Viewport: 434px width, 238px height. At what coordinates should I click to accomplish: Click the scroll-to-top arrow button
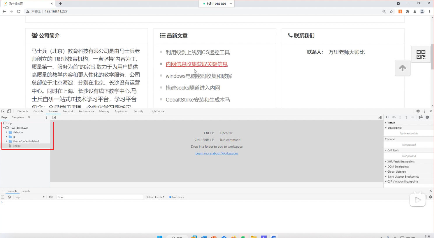click(403, 68)
